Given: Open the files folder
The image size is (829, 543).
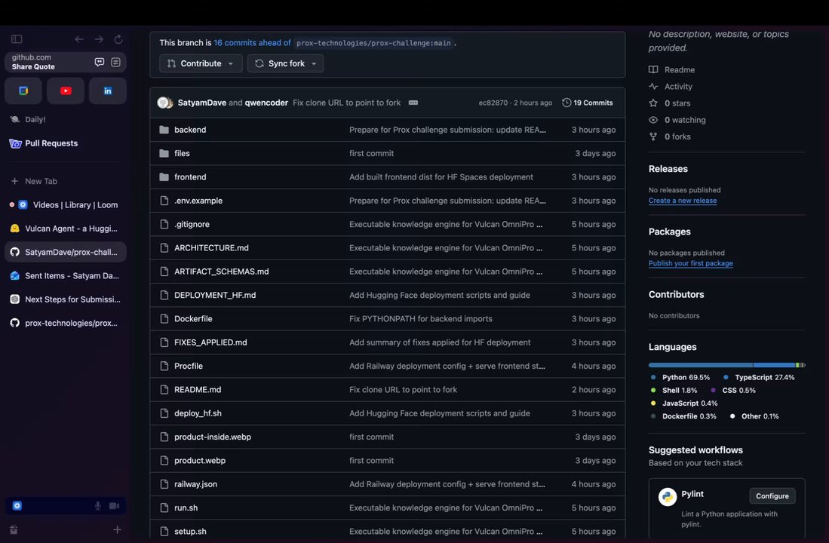Looking at the screenshot, I should click(x=182, y=153).
